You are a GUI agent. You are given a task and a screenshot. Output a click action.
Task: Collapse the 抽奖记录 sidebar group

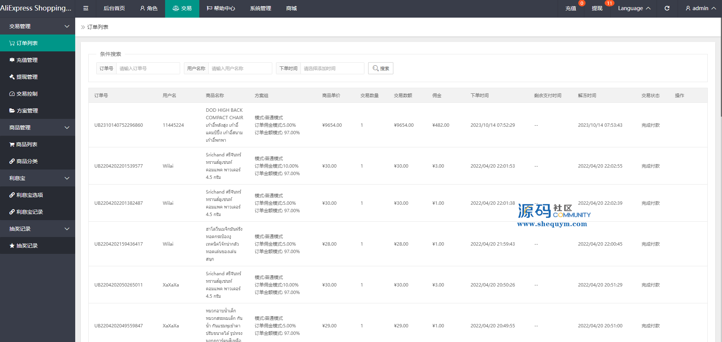pyautogui.click(x=38, y=229)
